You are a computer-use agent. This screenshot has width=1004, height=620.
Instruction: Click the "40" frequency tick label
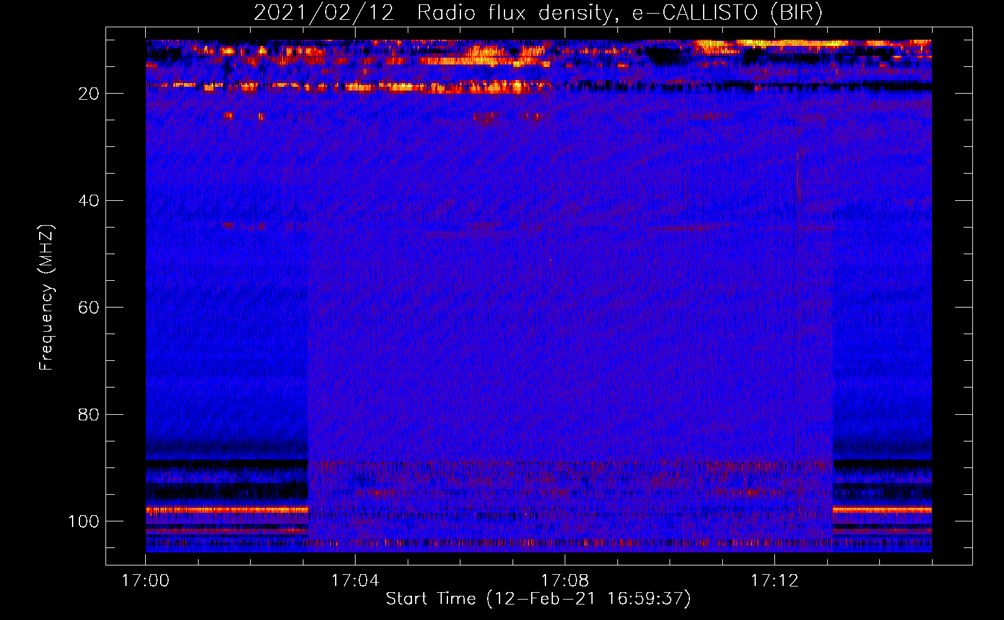(x=89, y=201)
